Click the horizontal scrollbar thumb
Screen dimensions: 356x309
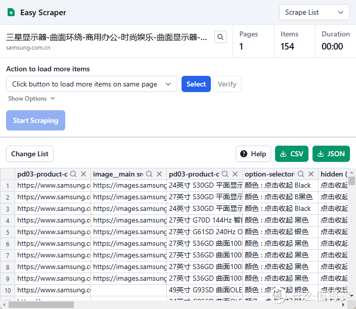tap(41, 304)
